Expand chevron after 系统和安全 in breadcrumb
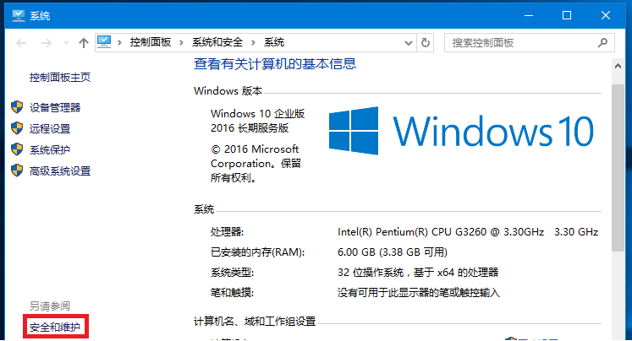The width and height of the screenshot is (632, 341). pyautogui.click(x=253, y=42)
